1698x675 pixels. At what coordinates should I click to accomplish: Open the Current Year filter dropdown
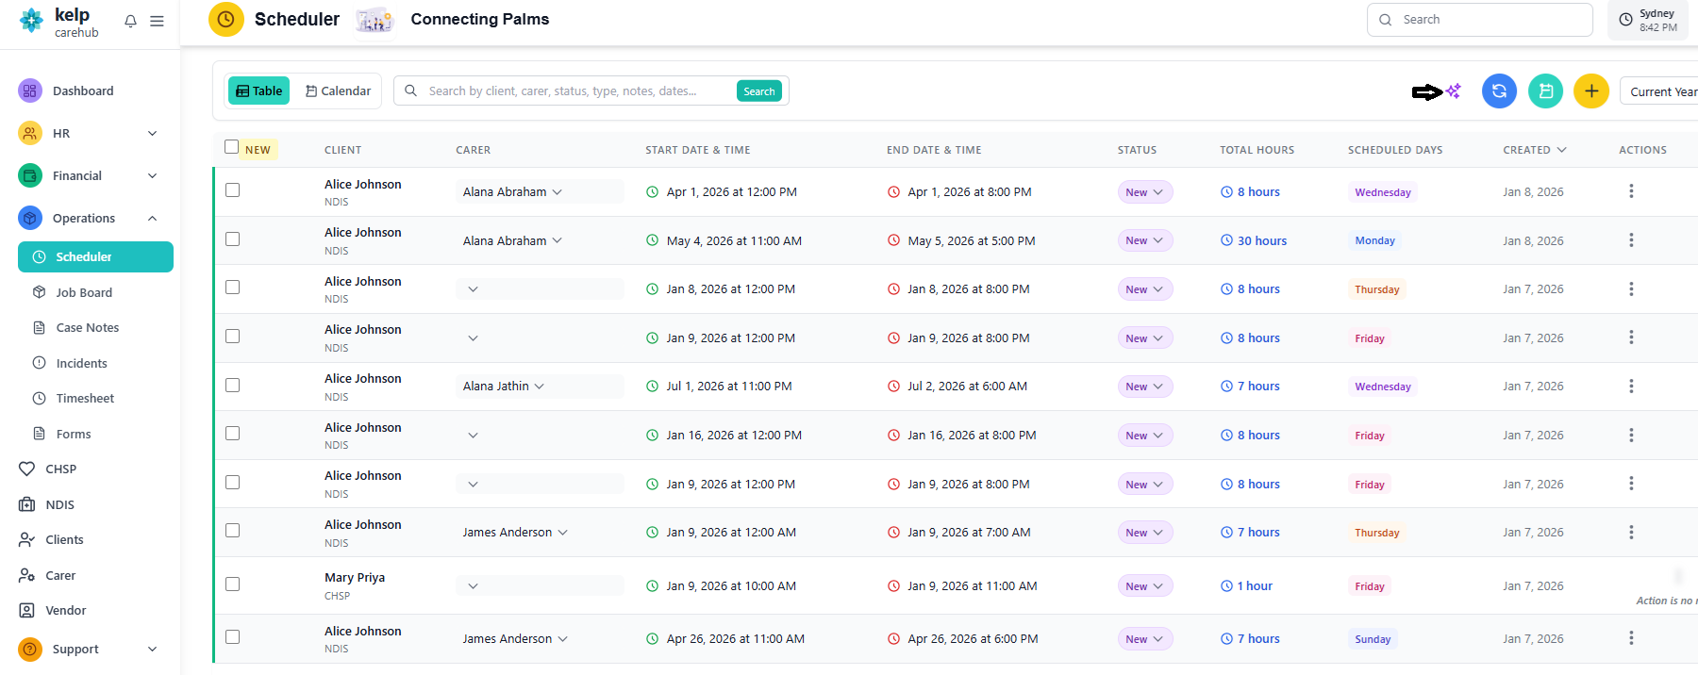(1662, 91)
